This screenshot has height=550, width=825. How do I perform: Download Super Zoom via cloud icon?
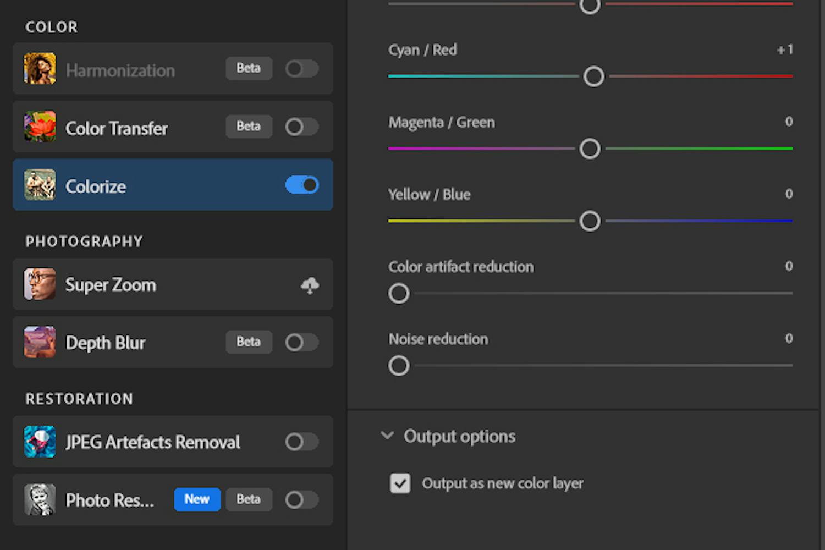(x=310, y=285)
